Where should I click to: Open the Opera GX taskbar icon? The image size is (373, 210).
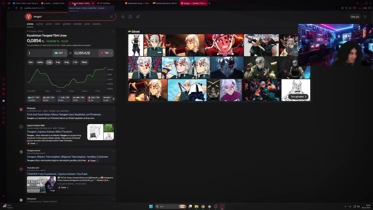222,206
